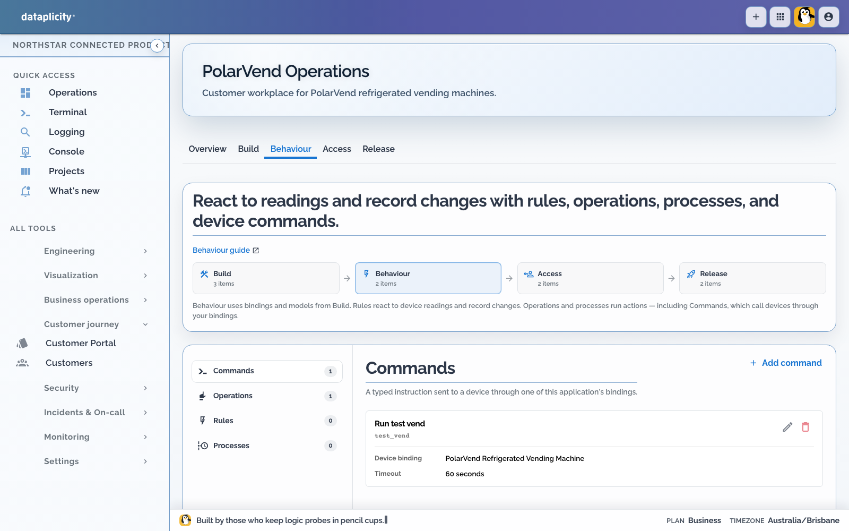Image resolution: width=849 pixels, height=531 pixels.
Task: Click the dataplicity logo
Action: [48, 17]
